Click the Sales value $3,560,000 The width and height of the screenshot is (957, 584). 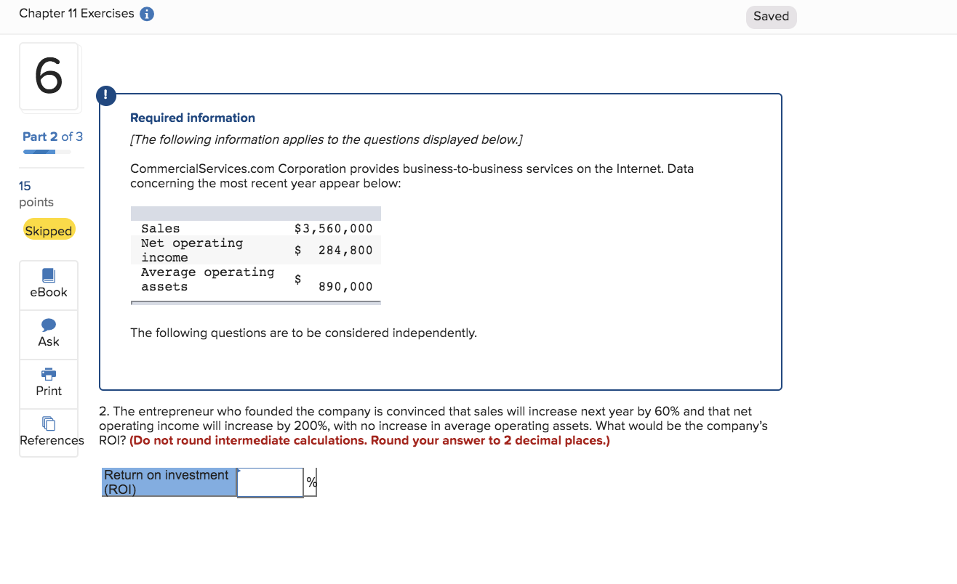pyautogui.click(x=334, y=228)
